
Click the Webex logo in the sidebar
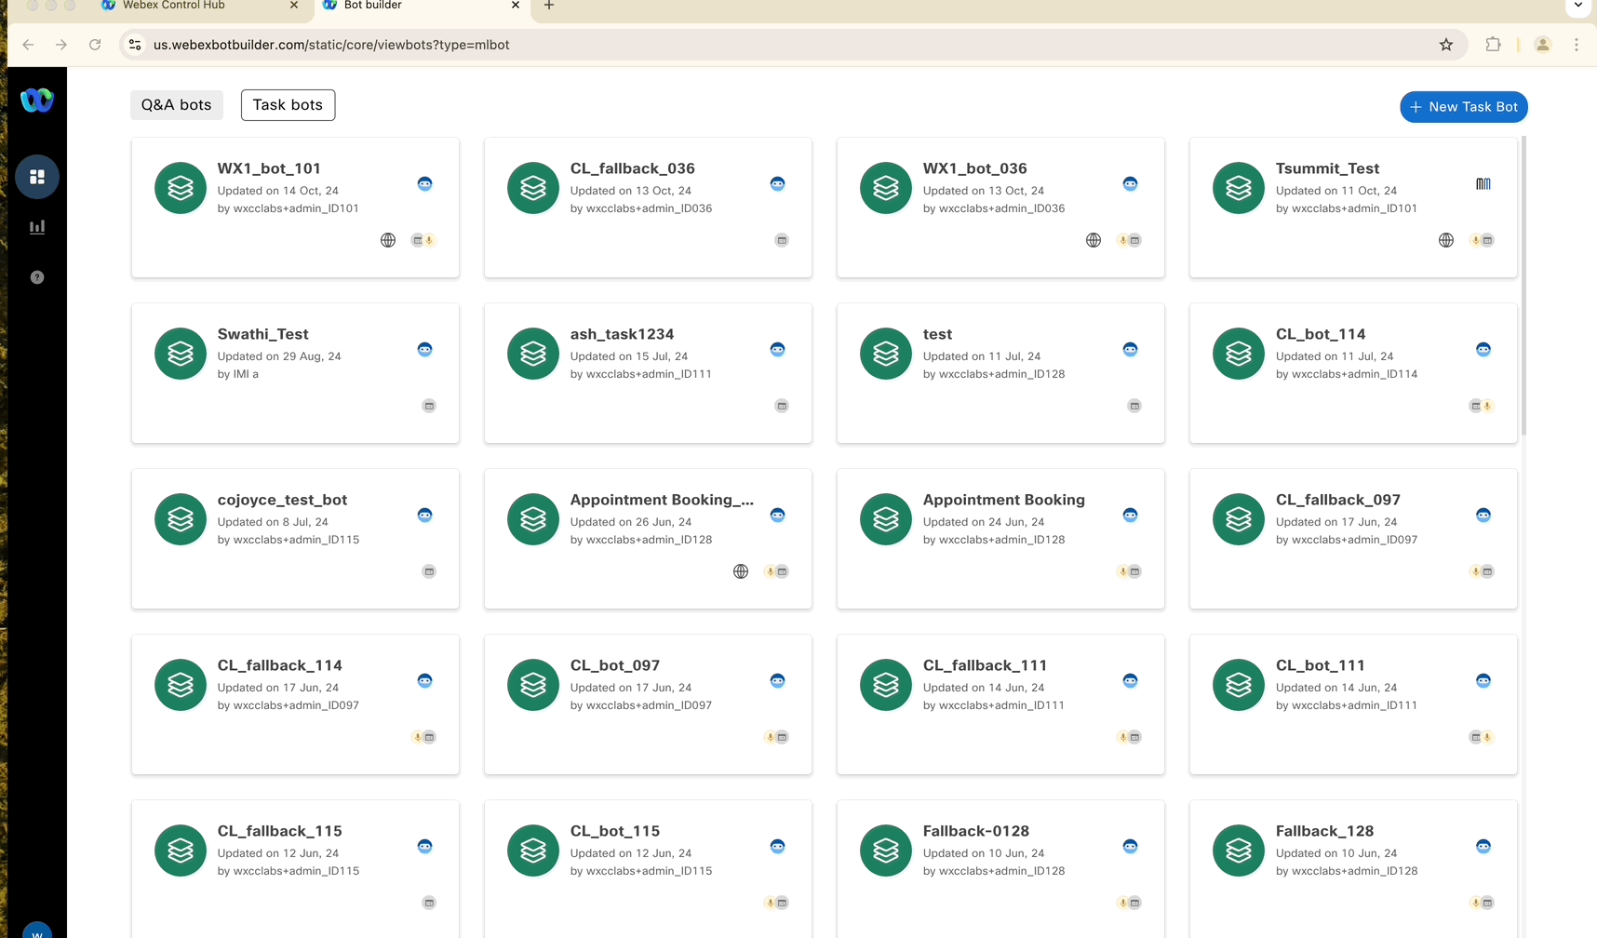37,100
